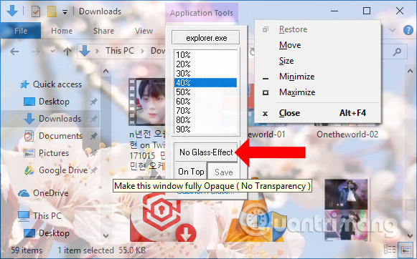Click the pin icon next to Documents
Image resolution: width=417 pixels, height=259 pixels.
pyautogui.click(x=93, y=136)
